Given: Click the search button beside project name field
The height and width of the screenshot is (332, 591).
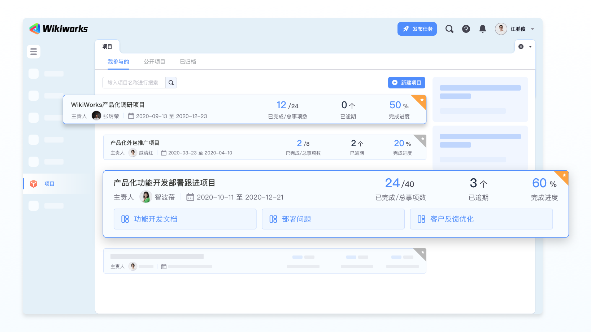Looking at the screenshot, I should pos(171,83).
